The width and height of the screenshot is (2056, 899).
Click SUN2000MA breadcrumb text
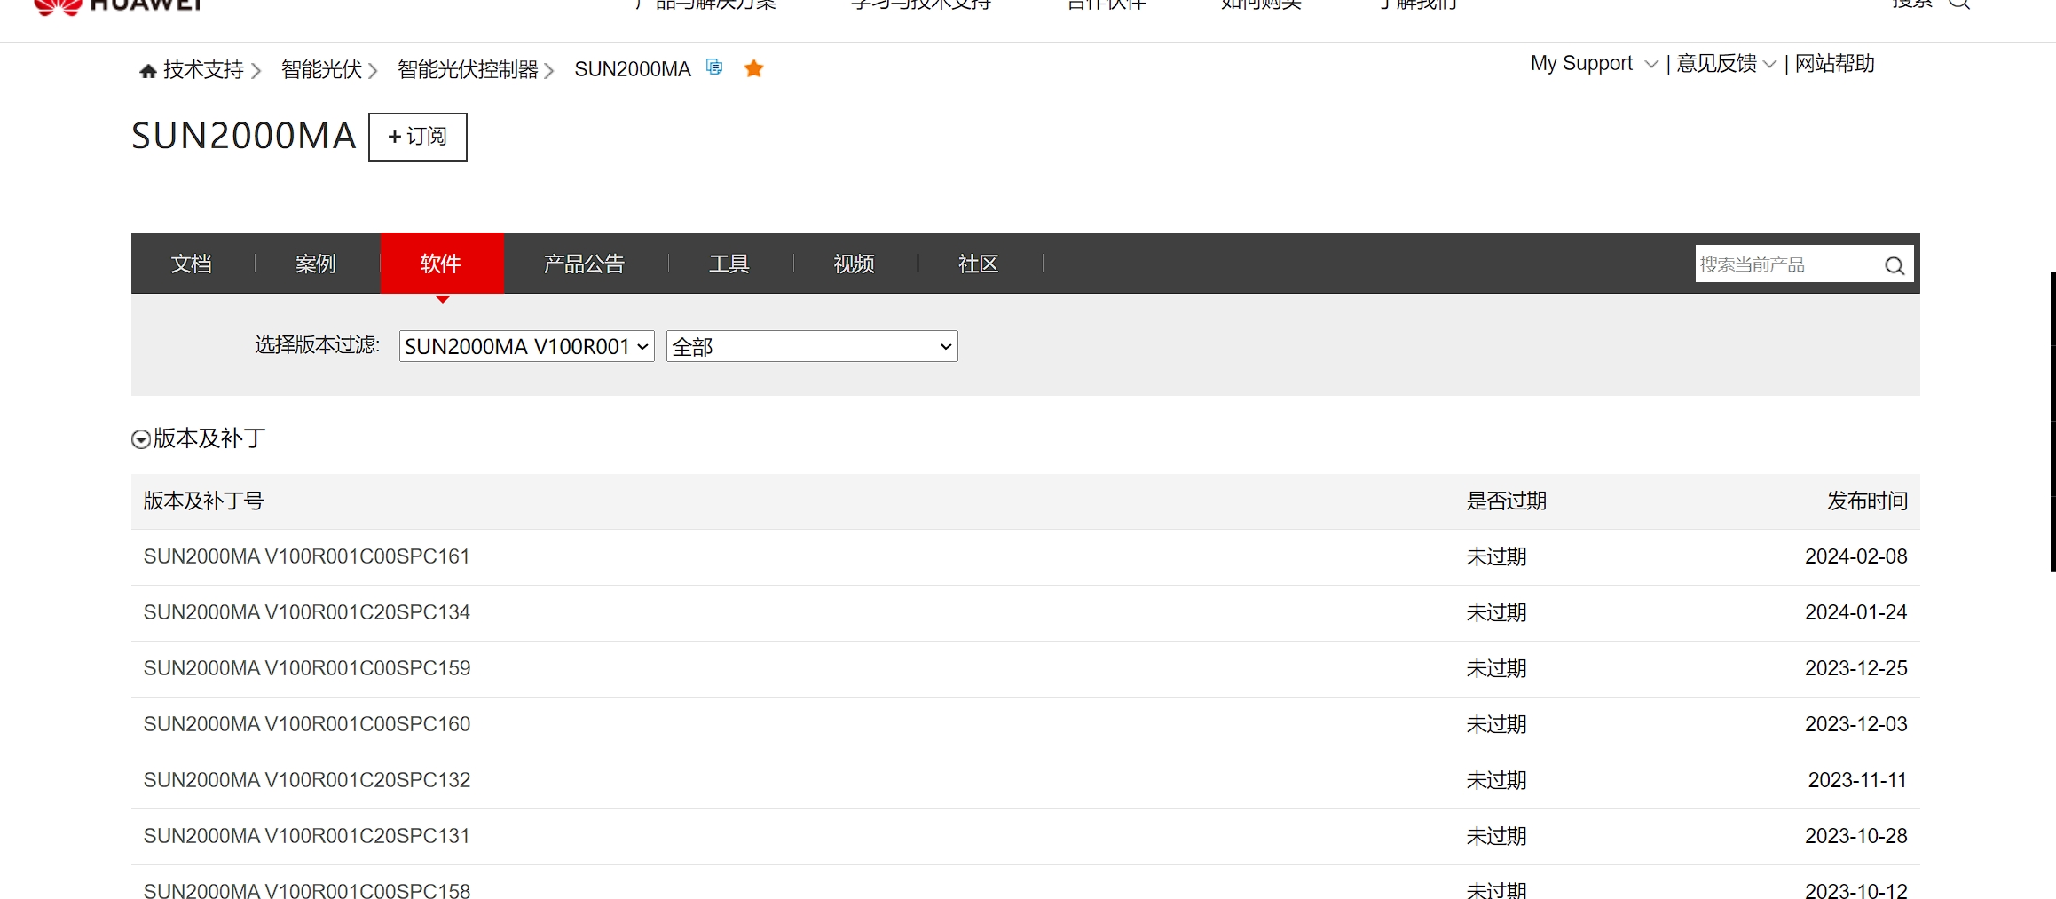point(633,69)
